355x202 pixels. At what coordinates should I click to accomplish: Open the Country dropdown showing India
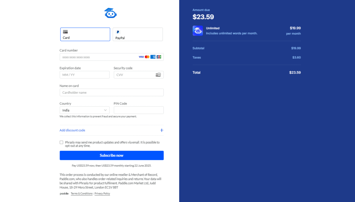tap(85, 110)
